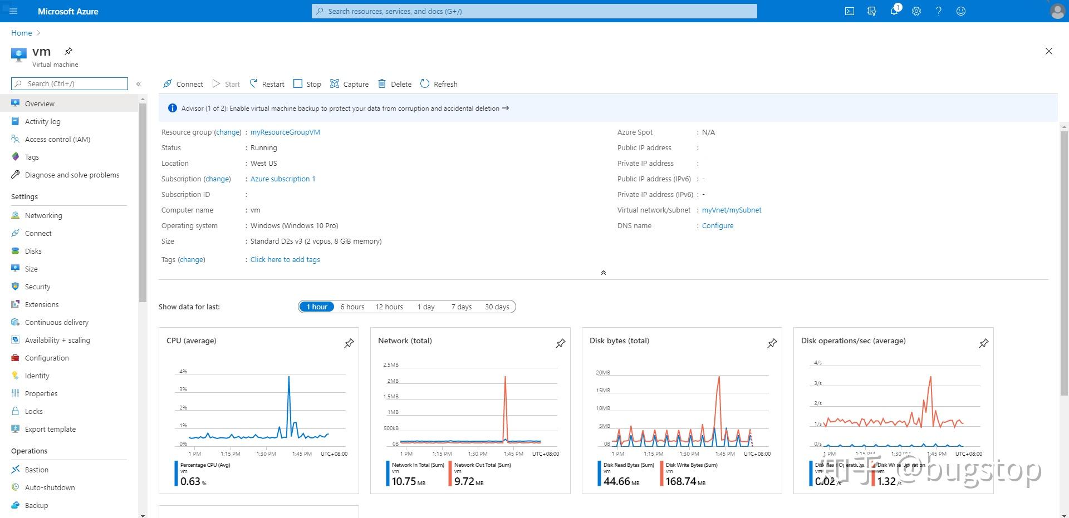This screenshot has height=518, width=1069.
Task: Open Overview in the side menu
Action: [69, 103]
